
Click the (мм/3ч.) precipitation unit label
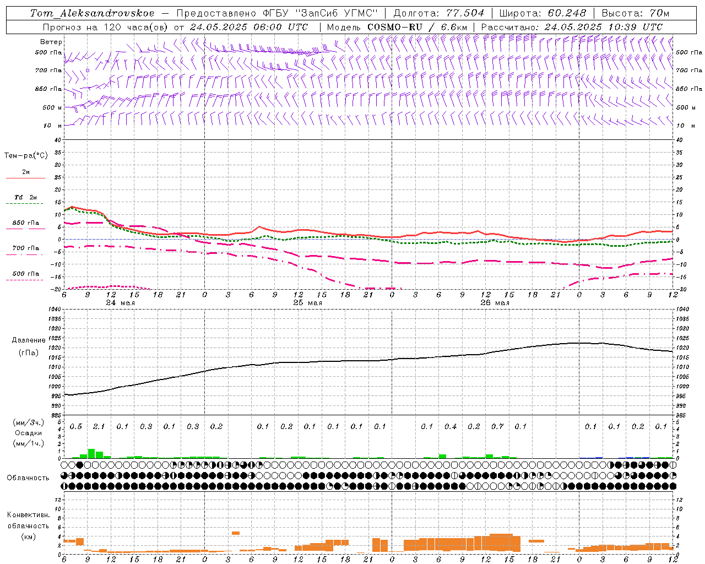(x=28, y=422)
